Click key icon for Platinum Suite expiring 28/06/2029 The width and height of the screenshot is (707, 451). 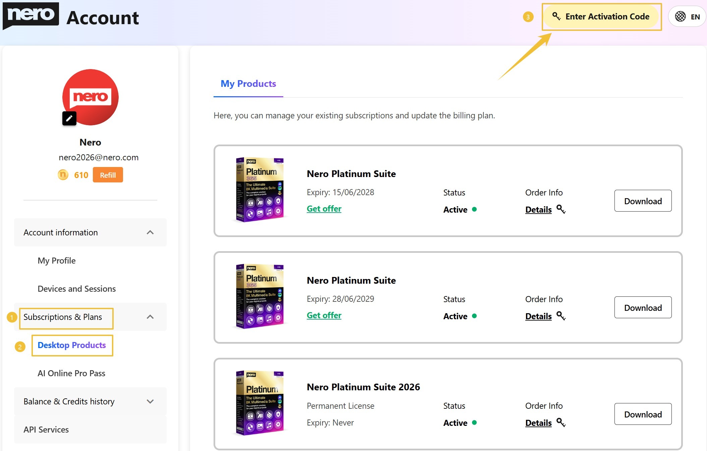click(561, 316)
